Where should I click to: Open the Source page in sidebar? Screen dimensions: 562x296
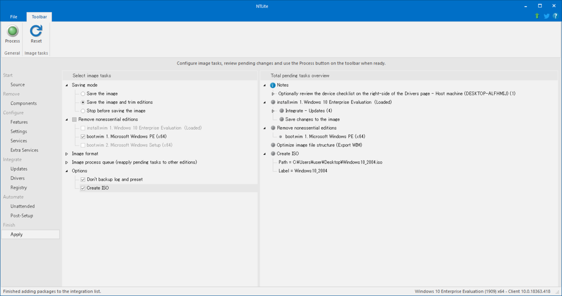tap(18, 85)
